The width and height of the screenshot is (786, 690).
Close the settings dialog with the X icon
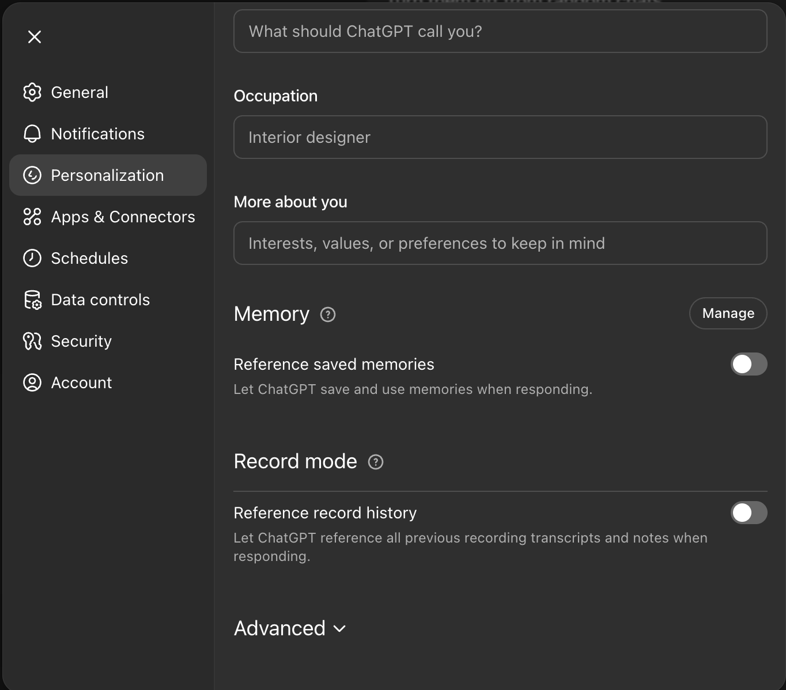[x=35, y=37]
